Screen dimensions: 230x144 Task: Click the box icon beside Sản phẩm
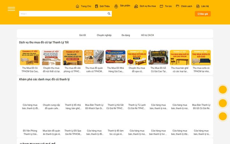tap(116, 6)
